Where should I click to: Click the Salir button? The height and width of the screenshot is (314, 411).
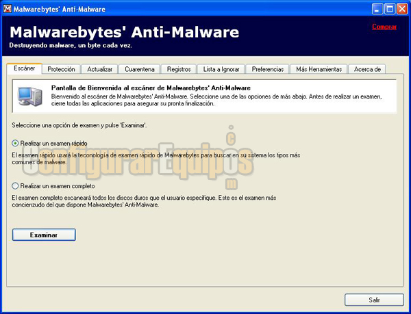pyautogui.click(x=374, y=300)
